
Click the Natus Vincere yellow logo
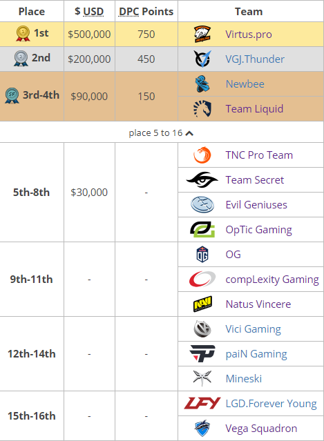click(202, 304)
